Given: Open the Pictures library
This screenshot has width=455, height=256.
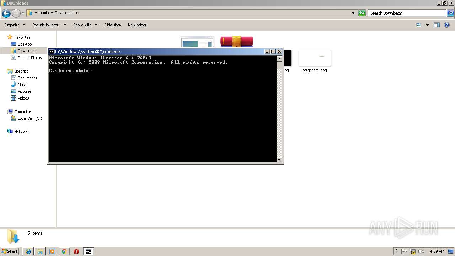Looking at the screenshot, I should click(25, 91).
